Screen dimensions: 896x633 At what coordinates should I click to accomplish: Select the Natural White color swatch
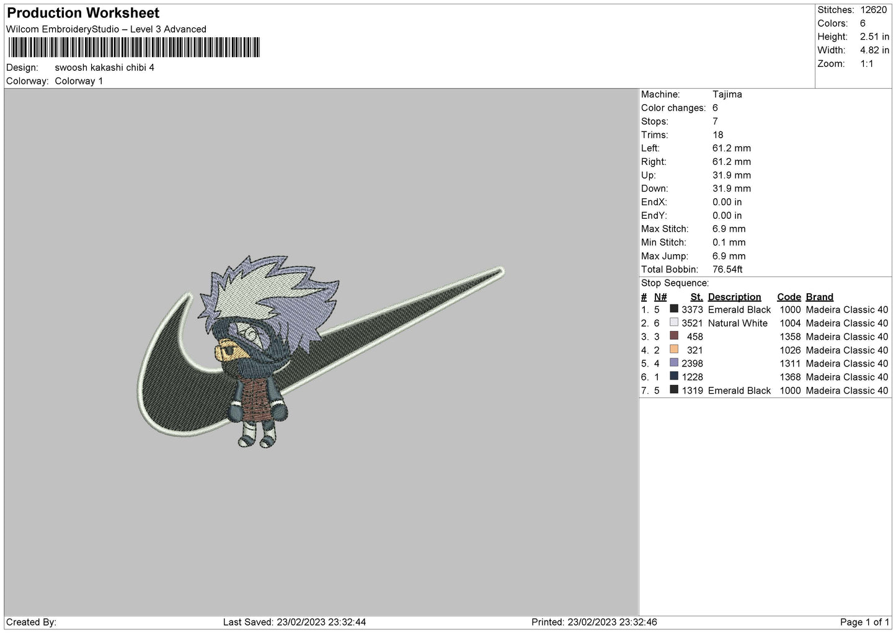pos(673,323)
